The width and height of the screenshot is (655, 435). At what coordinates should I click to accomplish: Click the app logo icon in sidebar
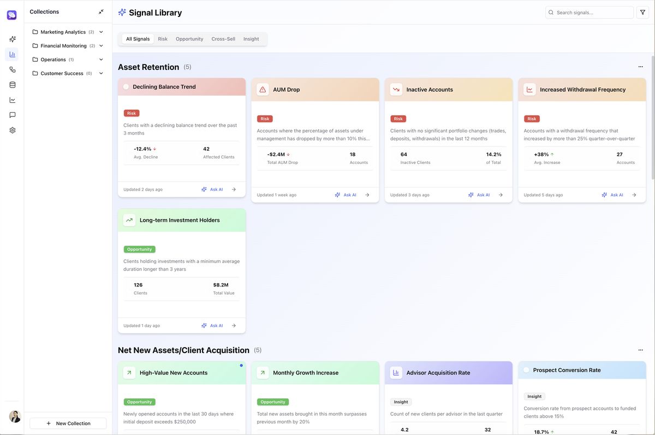[12, 15]
